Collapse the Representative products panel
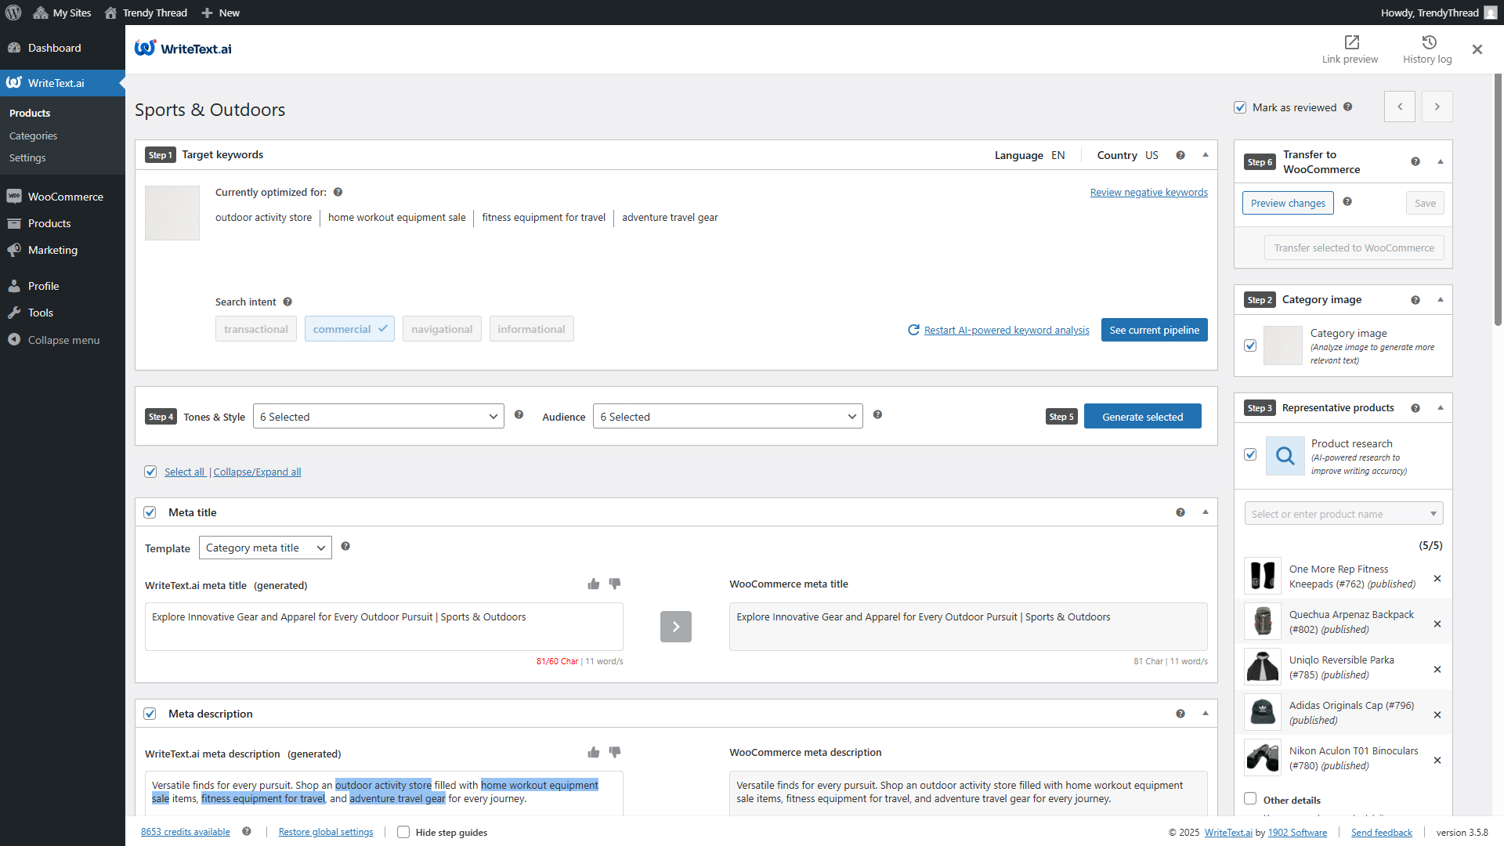Screen dimensions: 1504x846 (1441, 407)
